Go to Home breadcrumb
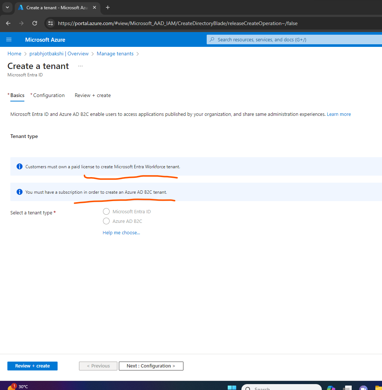The height and width of the screenshot is (390, 382). pos(14,54)
